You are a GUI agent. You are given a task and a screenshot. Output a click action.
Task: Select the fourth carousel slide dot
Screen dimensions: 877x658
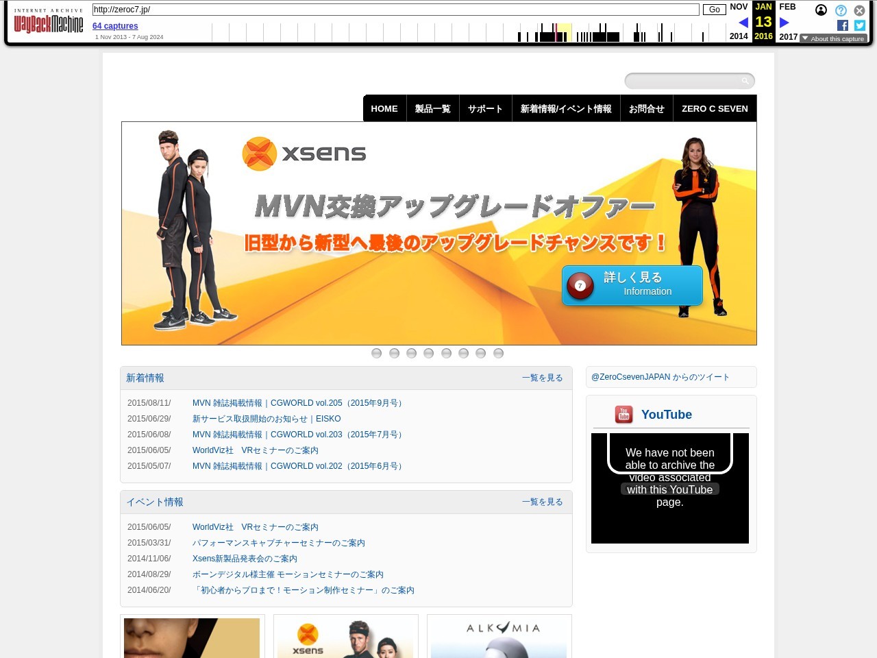coord(429,353)
